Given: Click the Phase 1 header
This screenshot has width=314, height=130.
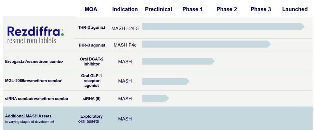Looking at the screenshot, I should pyautogui.click(x=193, y=10).
